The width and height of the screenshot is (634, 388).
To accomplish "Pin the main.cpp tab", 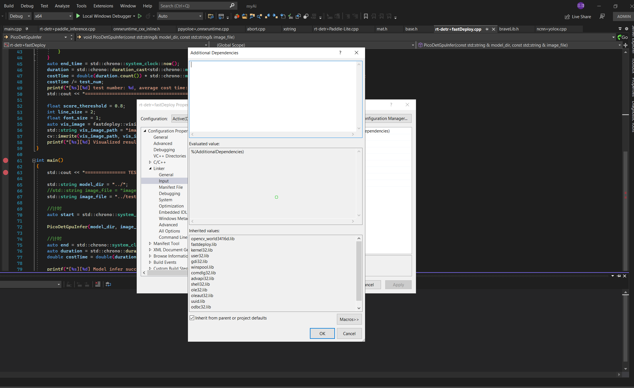I will 27,29.
